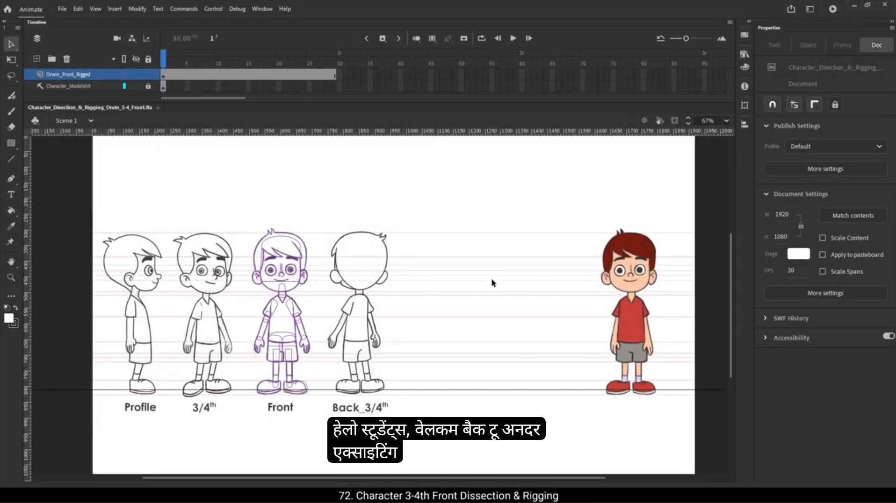Open the Window menu
896x503 pixels.
click(x=262, y=9)
